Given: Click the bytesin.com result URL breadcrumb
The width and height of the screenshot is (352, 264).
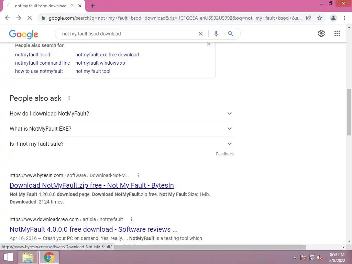Looking at the screenshot, I should pyautogui.click(x=69, y=175).
